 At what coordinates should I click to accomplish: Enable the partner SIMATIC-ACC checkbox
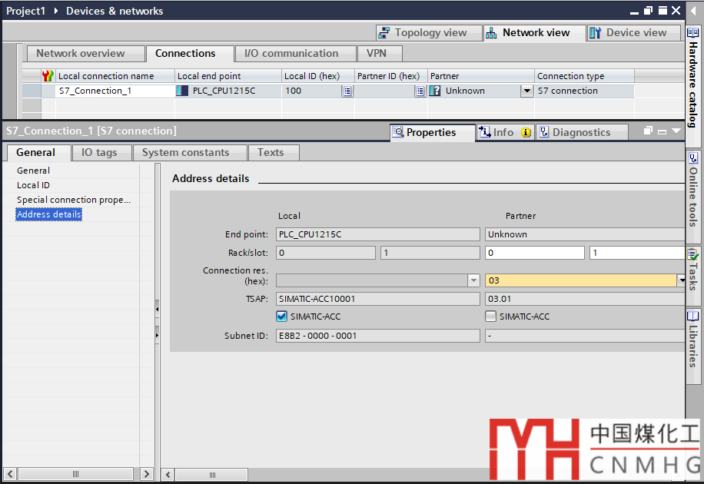pos(490,316)
